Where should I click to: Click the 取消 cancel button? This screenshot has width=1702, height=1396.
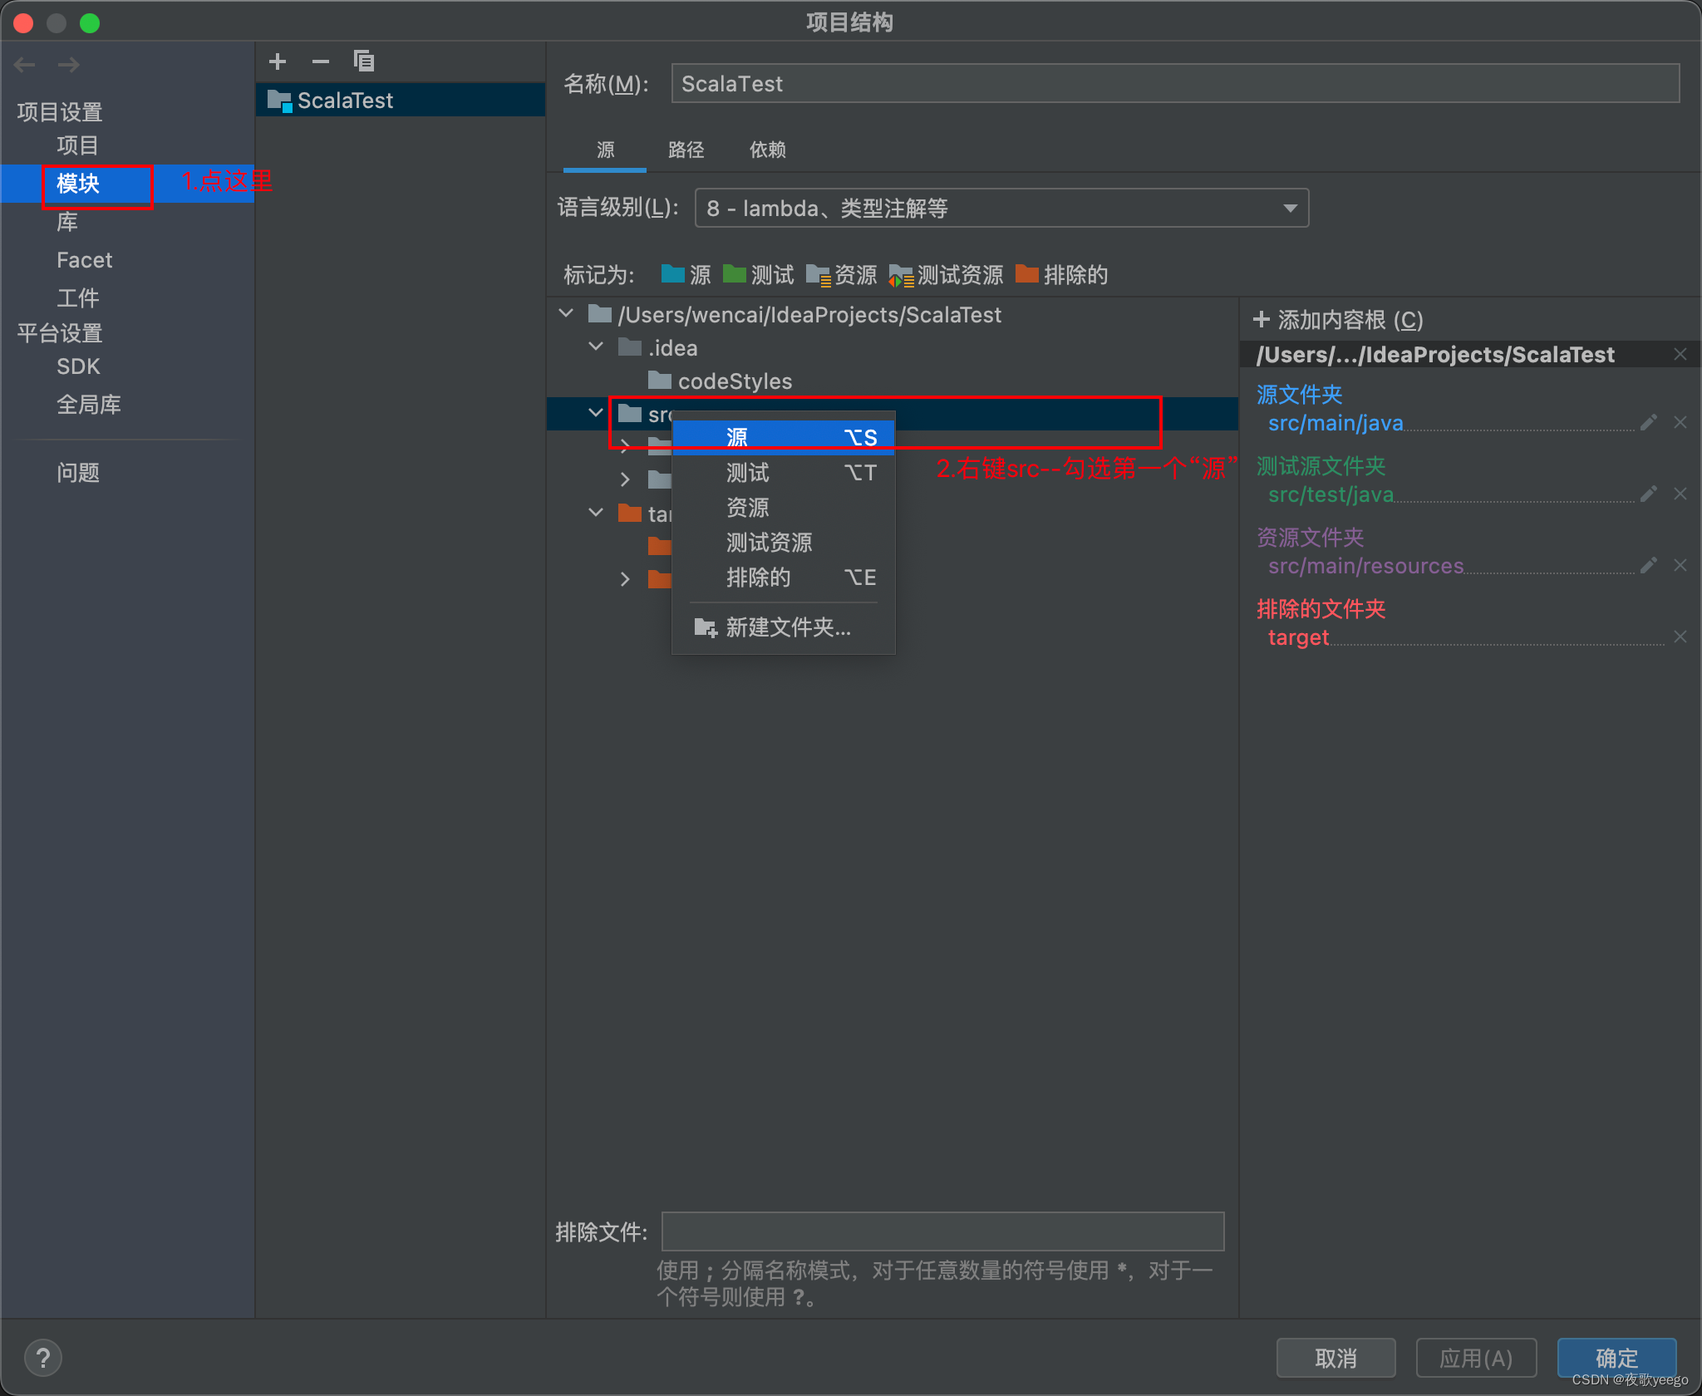1336,1359
